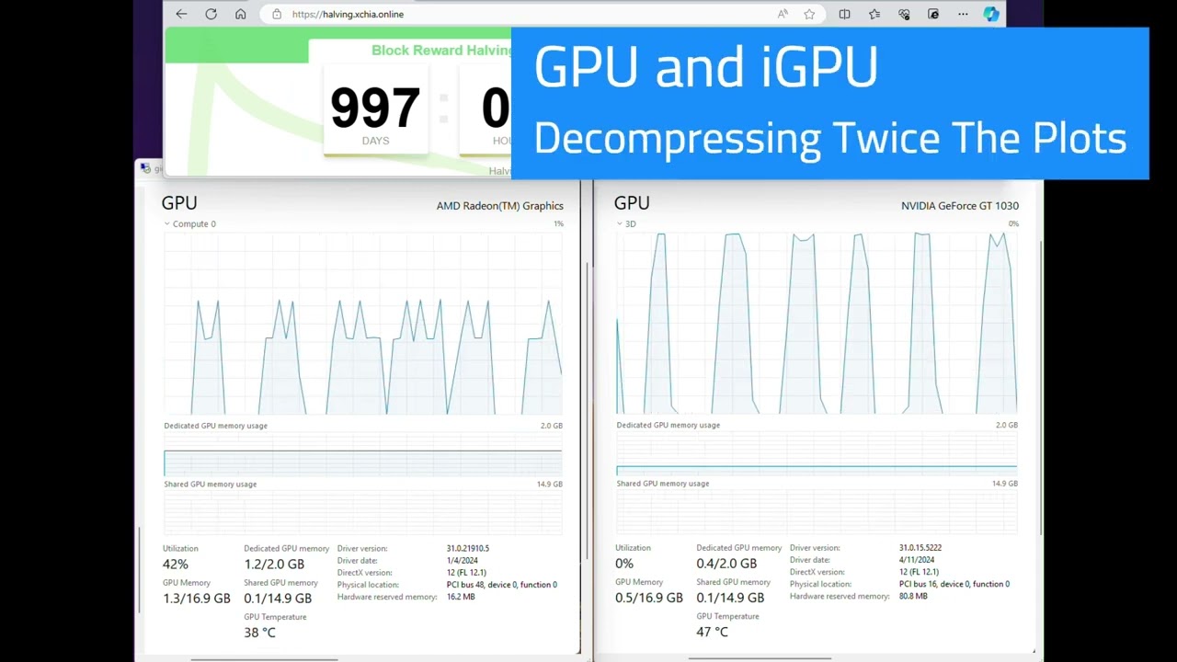Click AMD driver date 1/4/2024
Viewport: 1177px width, 662px height.
click(x=463, y=561)
